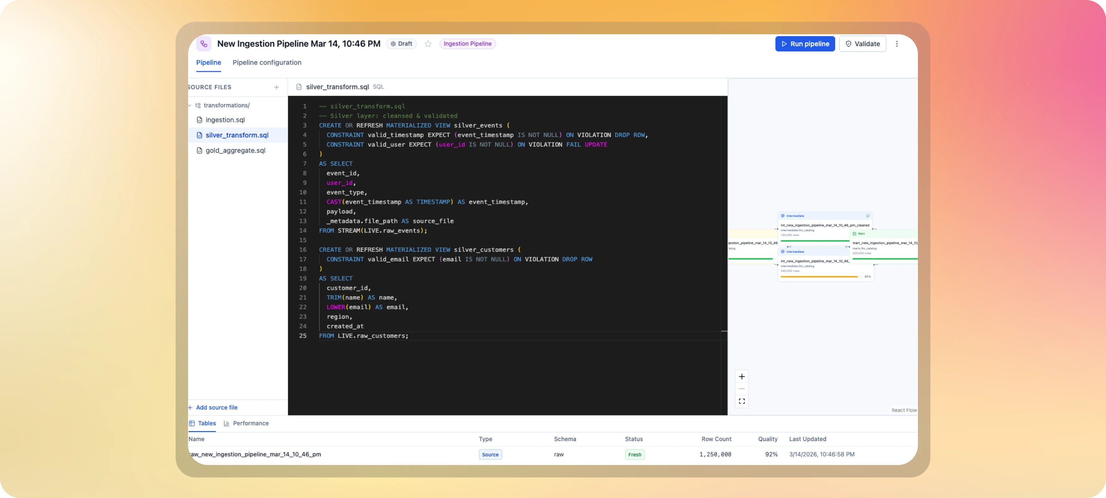Click the silver_transform.sql editor tab title
This screenshot has height=498, width=1106.
tap(337, 87)
